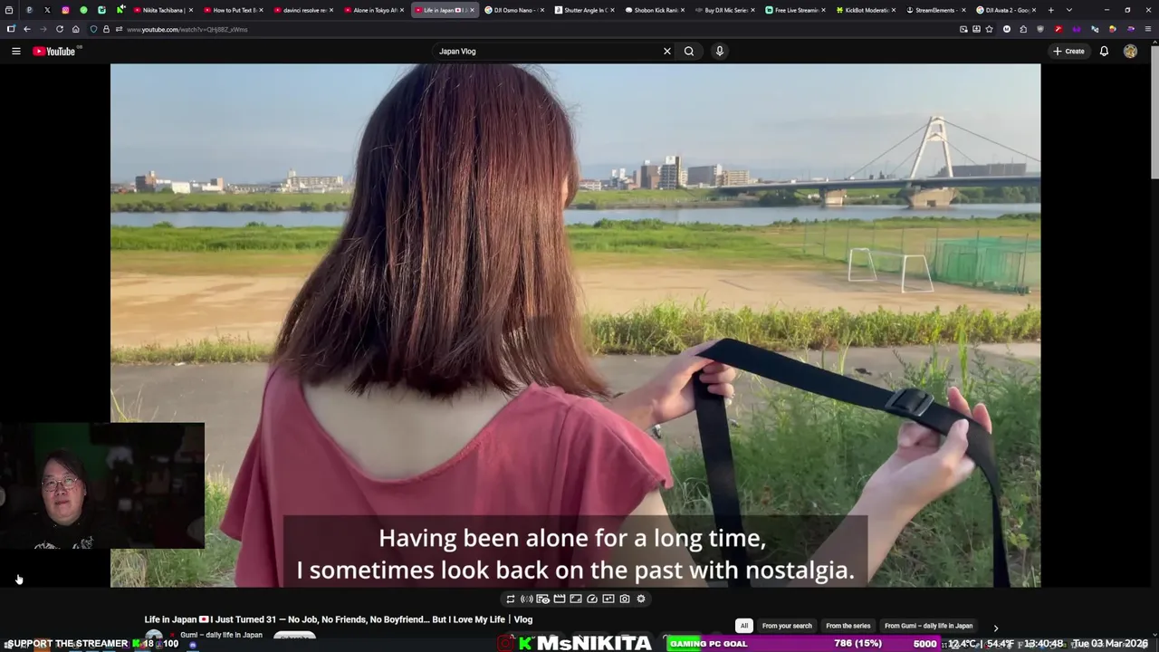Switch to the DJI Osmo Nano tab
1159x652 pixels.
tap(513, 10)
